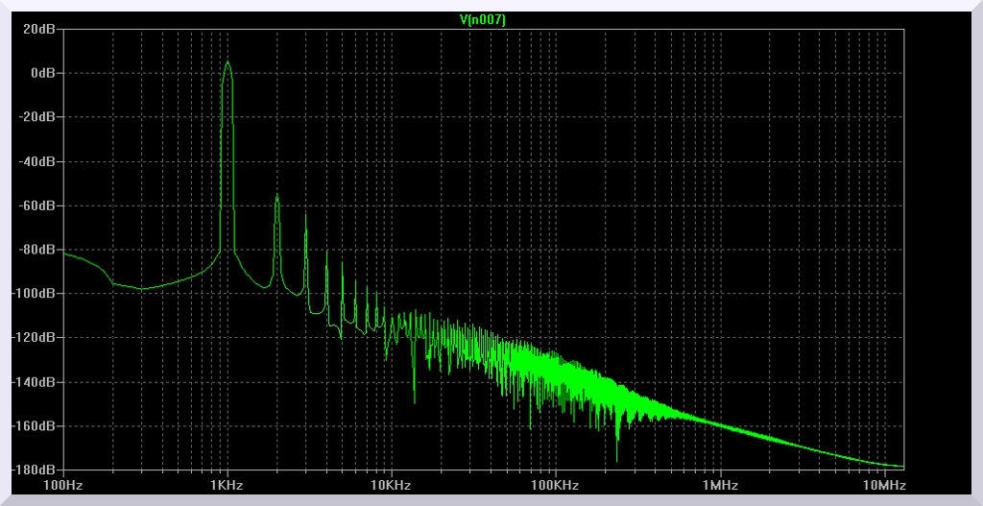The height and width of the screenshot is (506, 983).
Task: Select the -180dB label at axis bottom
Action: pos(36,470)
